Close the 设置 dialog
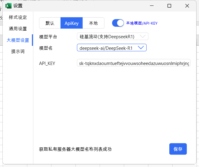Viewport: 199px width, 167px height. [x=187, y=6]
